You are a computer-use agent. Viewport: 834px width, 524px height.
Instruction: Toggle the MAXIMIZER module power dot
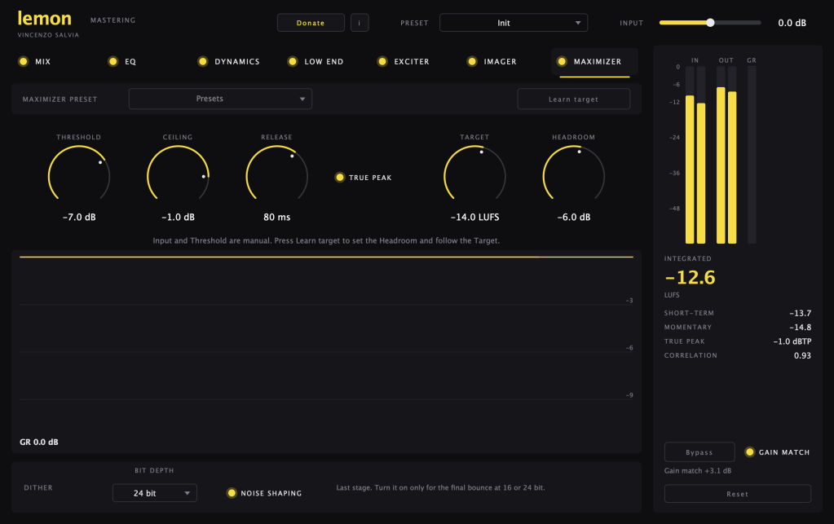coord(562,62)
